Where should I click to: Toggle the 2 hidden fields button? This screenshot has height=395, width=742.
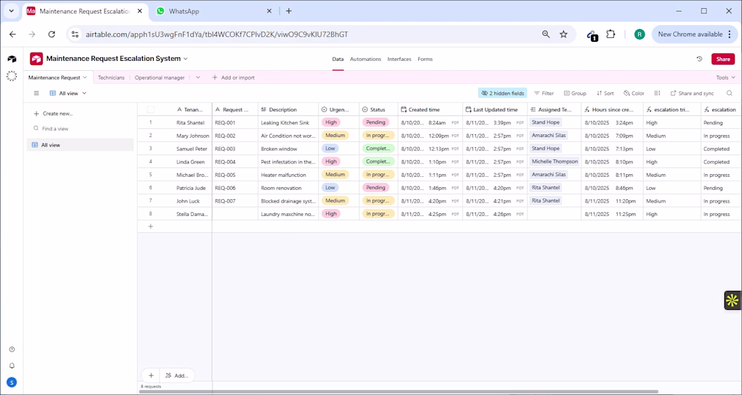503,93
